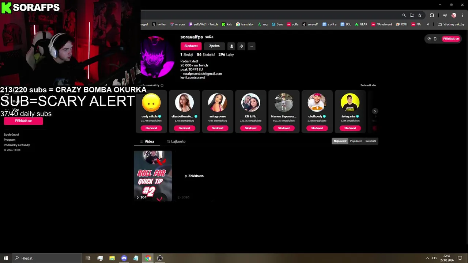Show more bookmarks with the double chevron
468x263 pixels.
(x=428, y=24)
